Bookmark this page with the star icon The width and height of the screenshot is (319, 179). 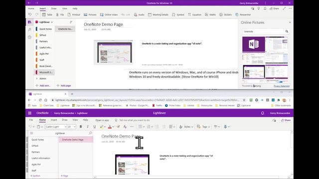tap(244, 100)
